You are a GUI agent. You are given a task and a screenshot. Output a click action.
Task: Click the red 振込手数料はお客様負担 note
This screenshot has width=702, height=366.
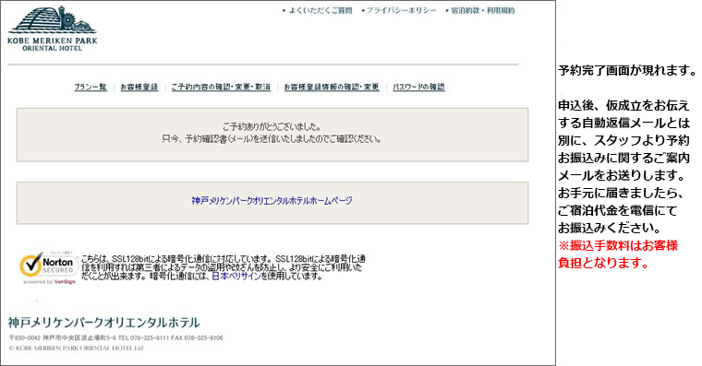click(x=618, y=254)
